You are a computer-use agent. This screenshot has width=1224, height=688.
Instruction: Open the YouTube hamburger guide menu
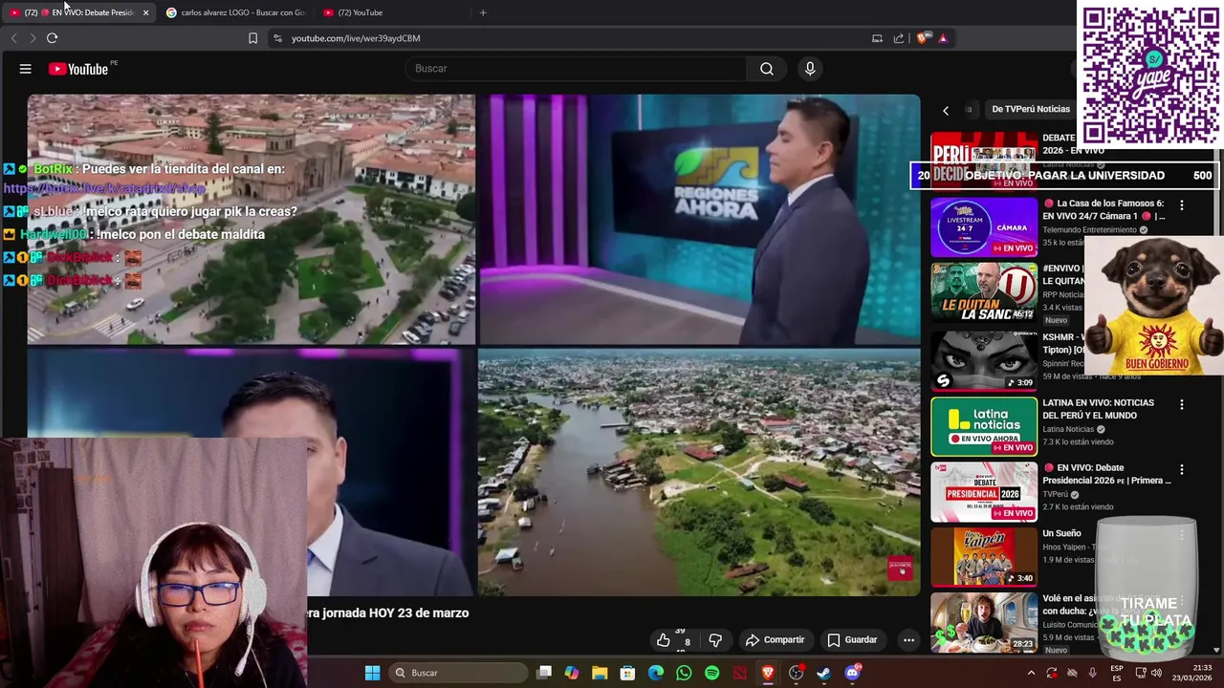click(26, 69)
